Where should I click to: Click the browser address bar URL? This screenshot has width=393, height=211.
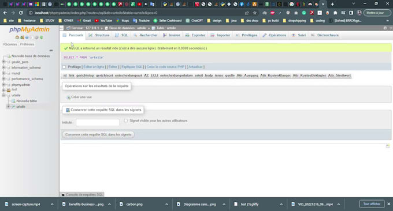pos(96,13)
